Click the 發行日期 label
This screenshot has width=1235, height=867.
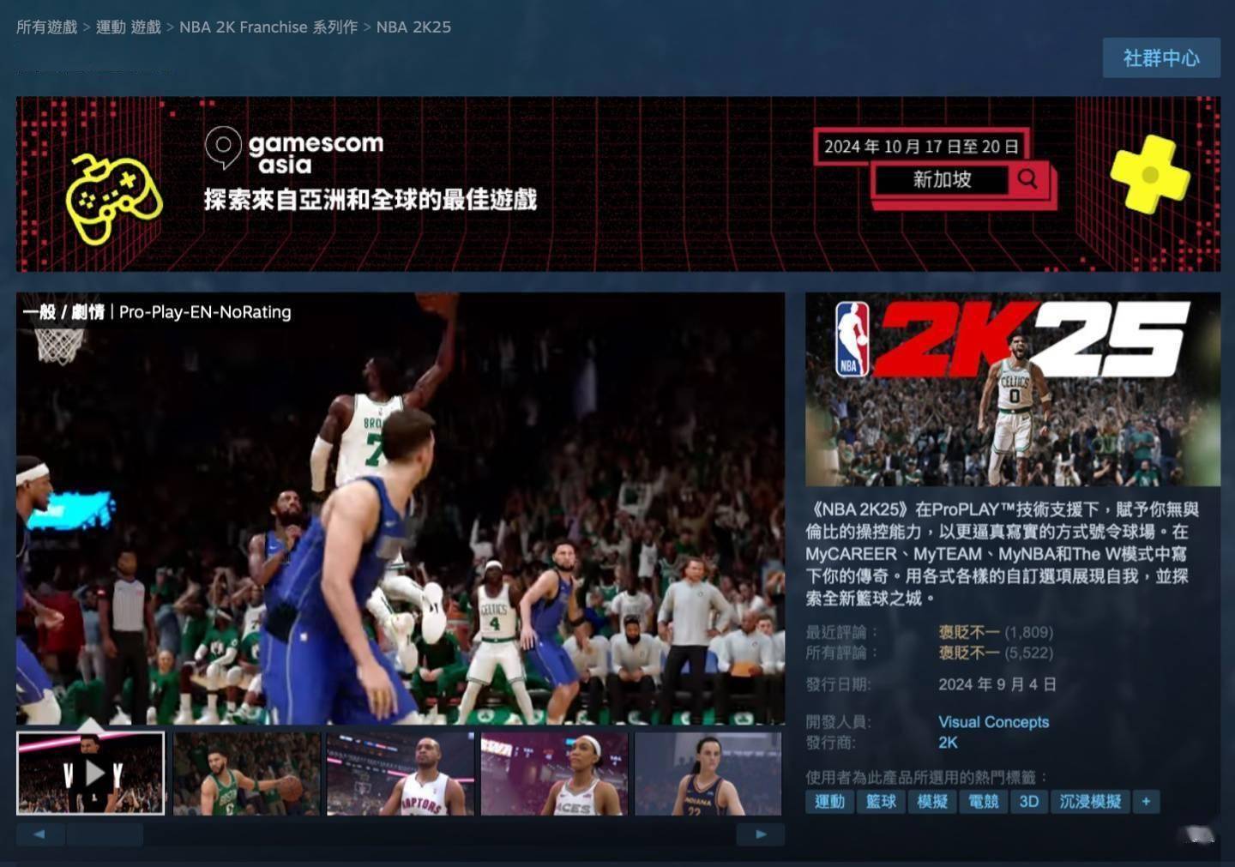pyautogui.click(x=838, y=684)
